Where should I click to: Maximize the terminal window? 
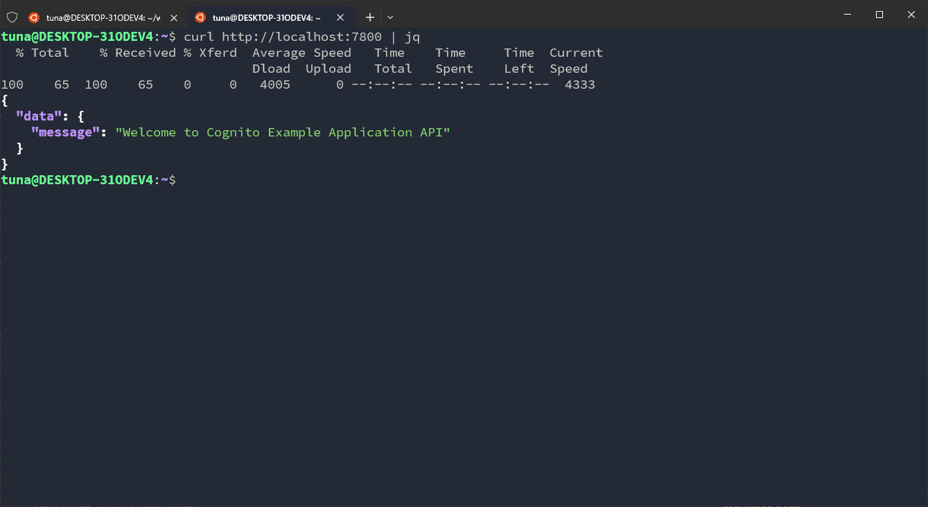879,15
